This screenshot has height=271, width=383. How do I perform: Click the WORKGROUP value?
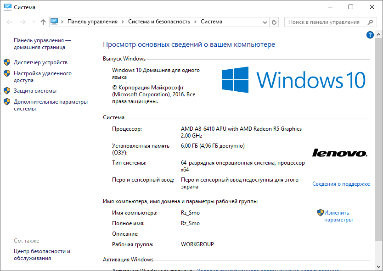[197, 244]
